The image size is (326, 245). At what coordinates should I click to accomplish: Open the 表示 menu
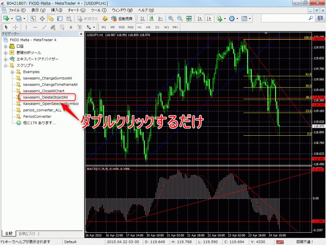coord(38,10)
